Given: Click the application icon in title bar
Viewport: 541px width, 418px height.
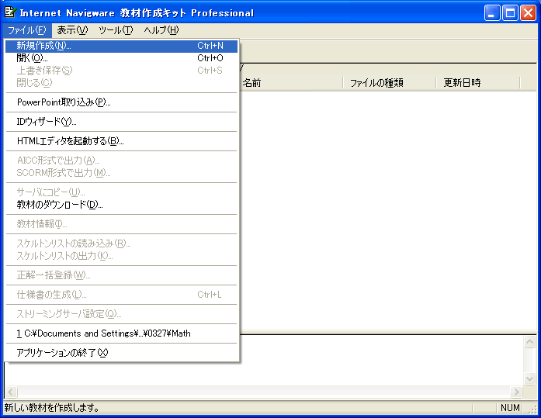Looking at the screenshot, I should [10, 12].
